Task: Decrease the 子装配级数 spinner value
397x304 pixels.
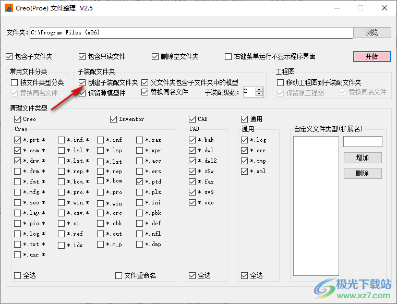Action: click(259, 94)
